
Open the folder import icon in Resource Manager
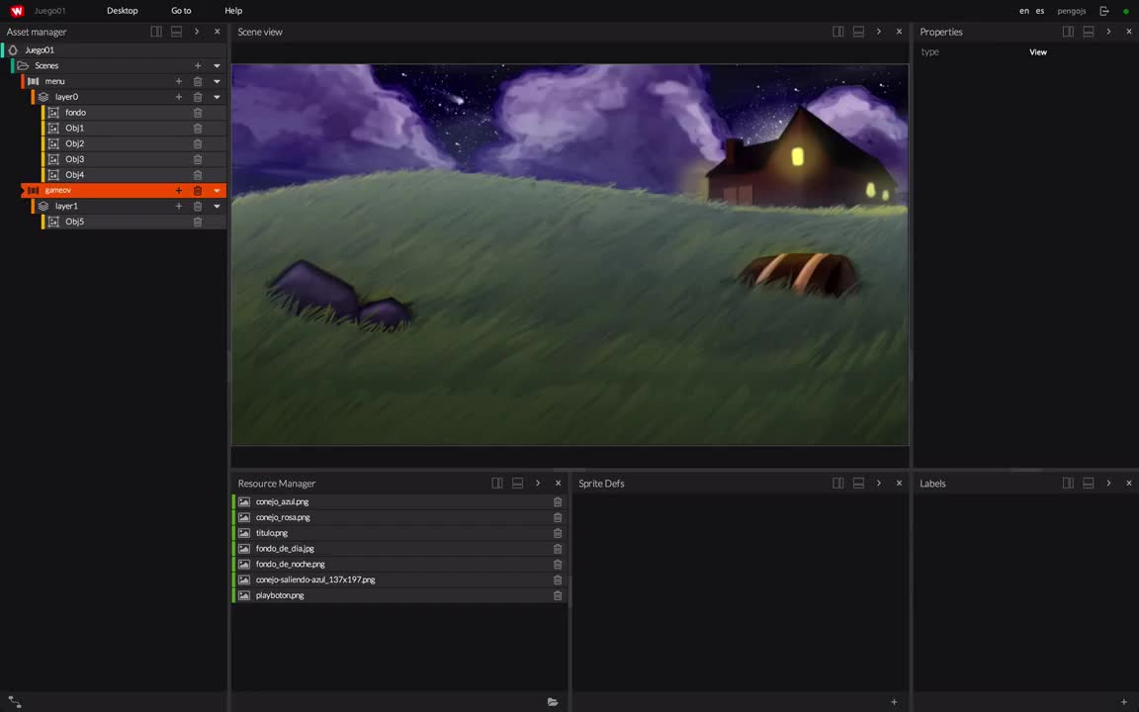pyautogui.click(x=552, y=701)
